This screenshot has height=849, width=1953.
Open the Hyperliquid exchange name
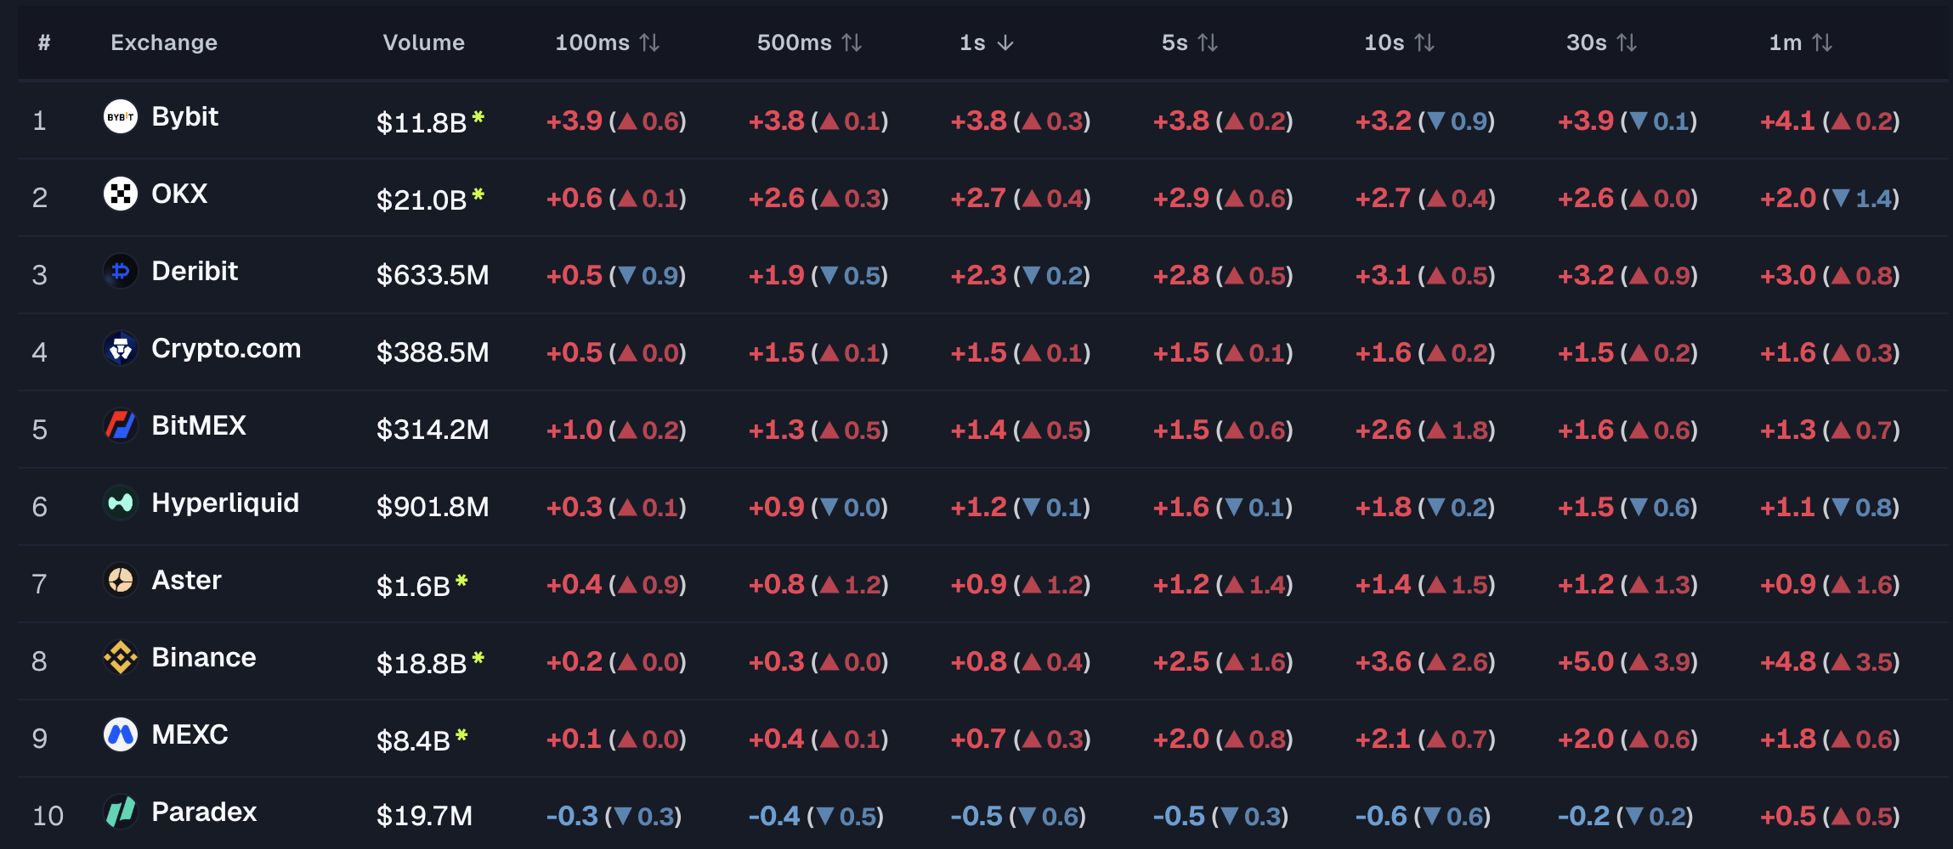coord(225,503)
